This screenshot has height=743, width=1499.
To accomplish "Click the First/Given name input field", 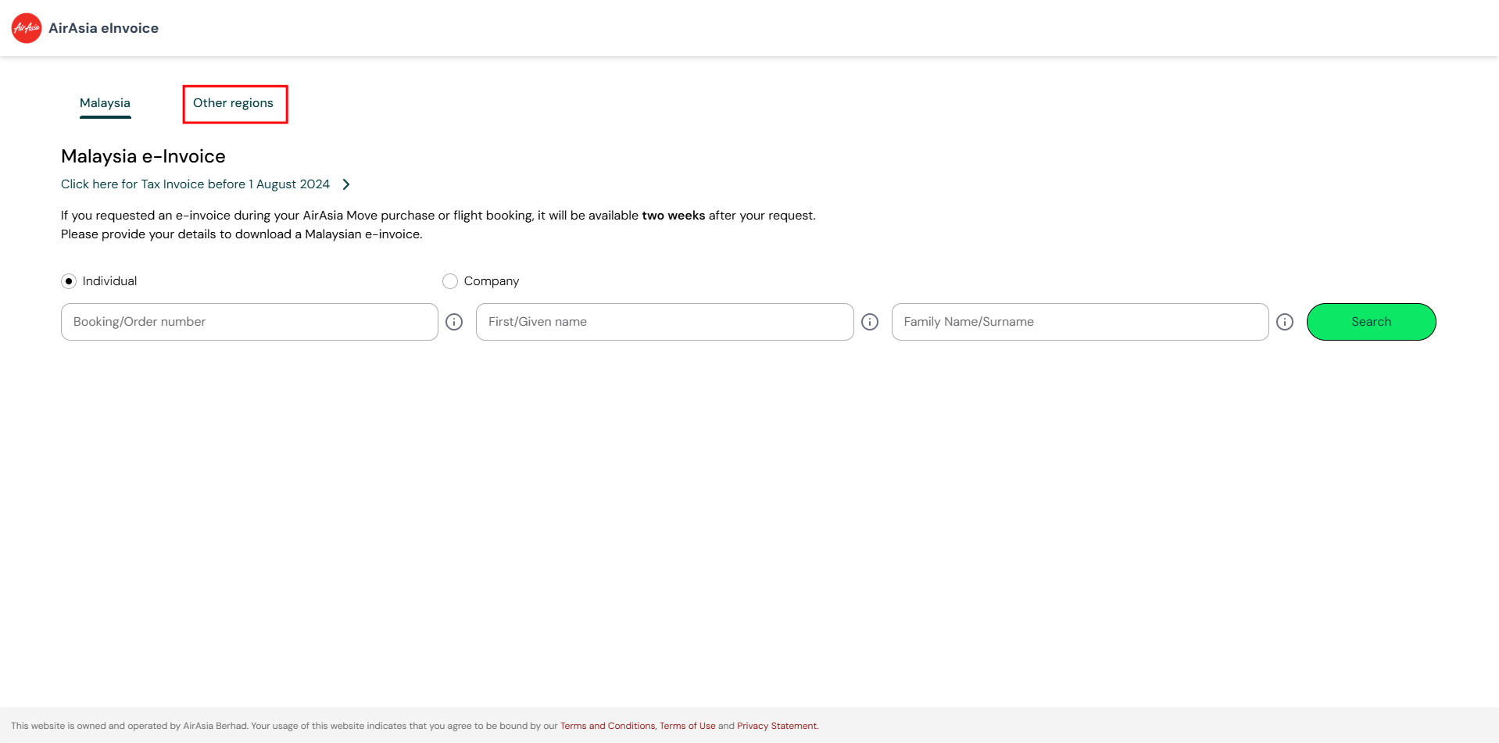I will 664,321.
